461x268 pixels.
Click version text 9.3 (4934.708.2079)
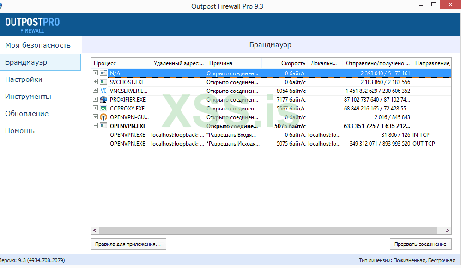[32, 260]
